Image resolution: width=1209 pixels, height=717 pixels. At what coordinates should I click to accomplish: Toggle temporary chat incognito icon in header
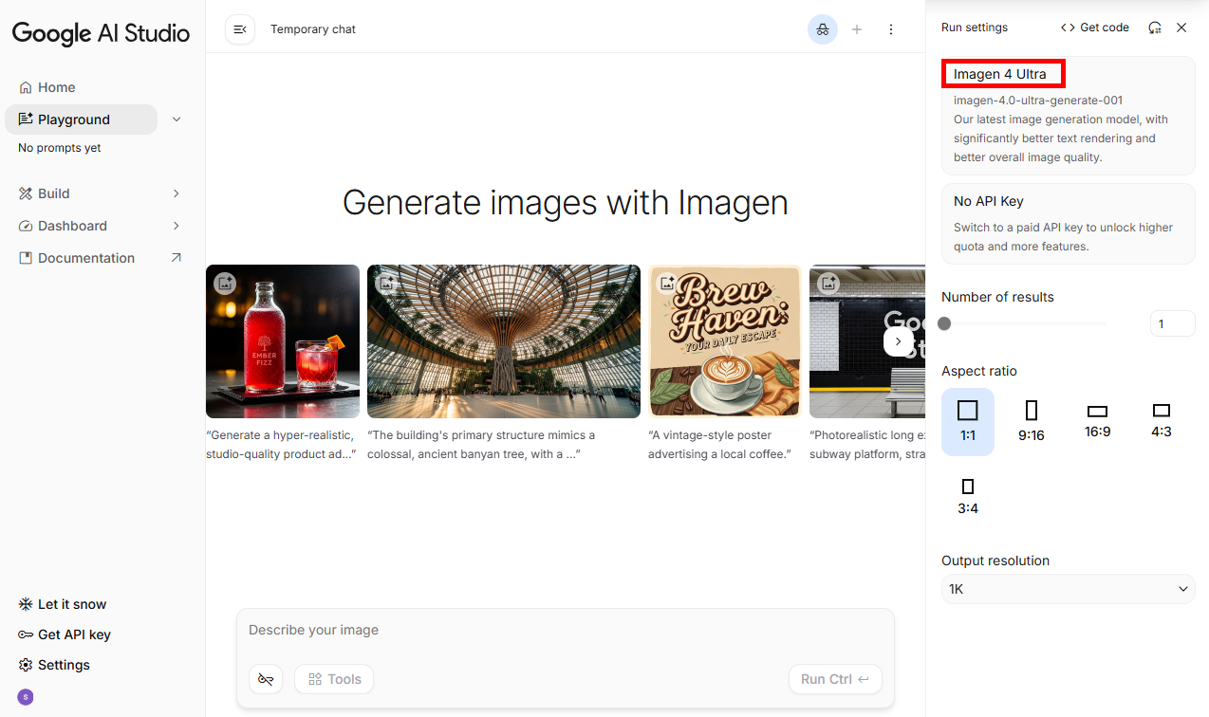click(823, 29)
